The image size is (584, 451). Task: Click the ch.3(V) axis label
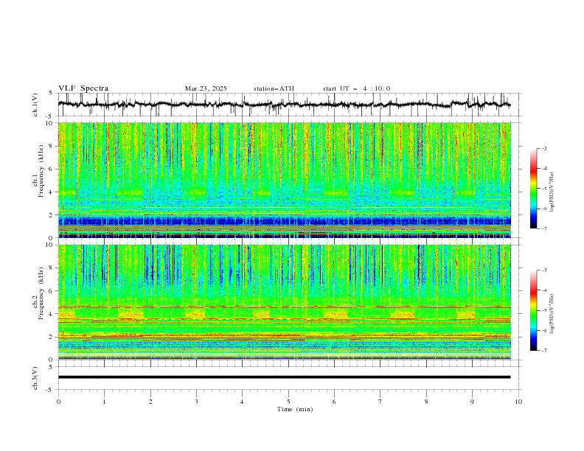click(35, 378)
